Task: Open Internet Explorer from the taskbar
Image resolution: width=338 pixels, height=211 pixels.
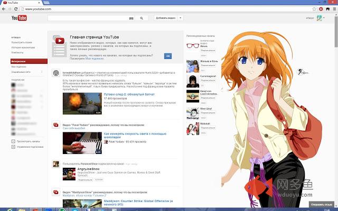Action: [x=10, y=209]
